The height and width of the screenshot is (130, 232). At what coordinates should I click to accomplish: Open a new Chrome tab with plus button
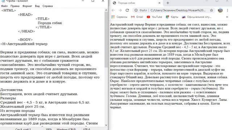click(x=167, y=3)
